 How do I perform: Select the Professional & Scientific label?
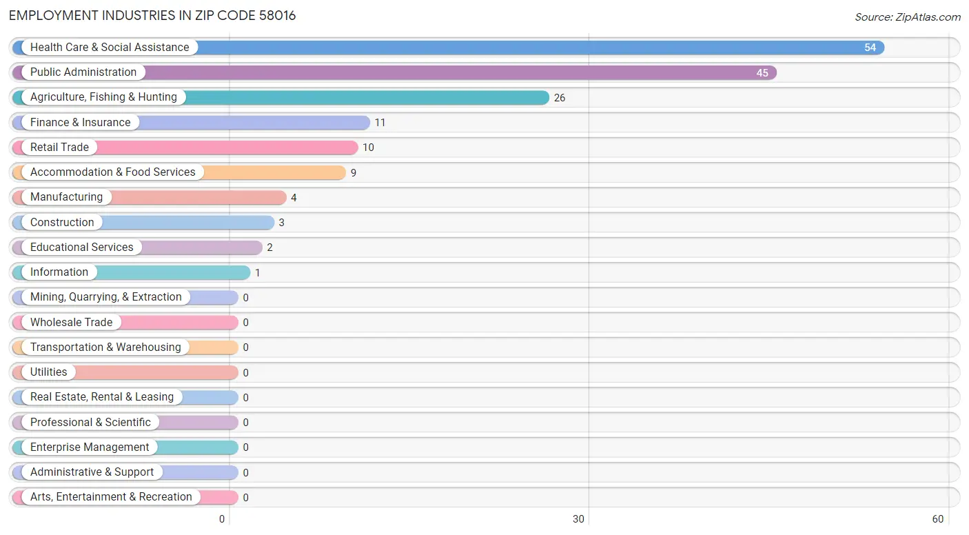coord(90,423)
